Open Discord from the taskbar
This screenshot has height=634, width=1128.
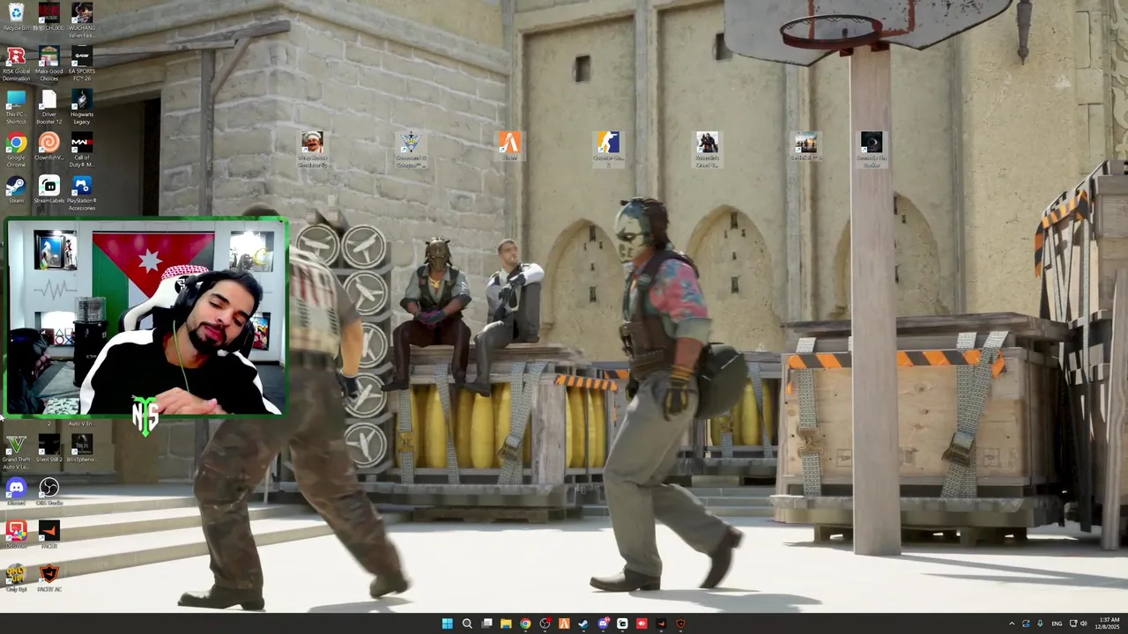pos(603,623)
